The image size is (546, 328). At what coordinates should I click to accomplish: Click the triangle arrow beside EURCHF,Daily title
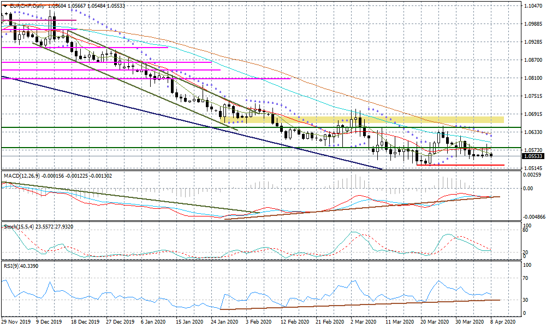pos(4,6)
